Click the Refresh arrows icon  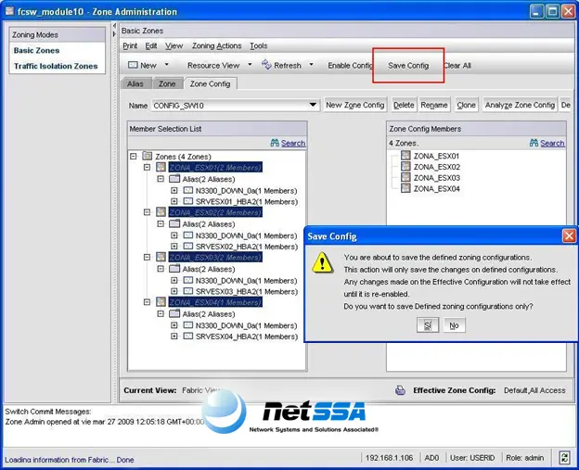(266, 65)
